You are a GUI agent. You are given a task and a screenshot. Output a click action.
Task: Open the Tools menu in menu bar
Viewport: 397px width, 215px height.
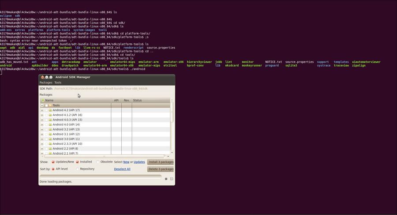[58, 83]
